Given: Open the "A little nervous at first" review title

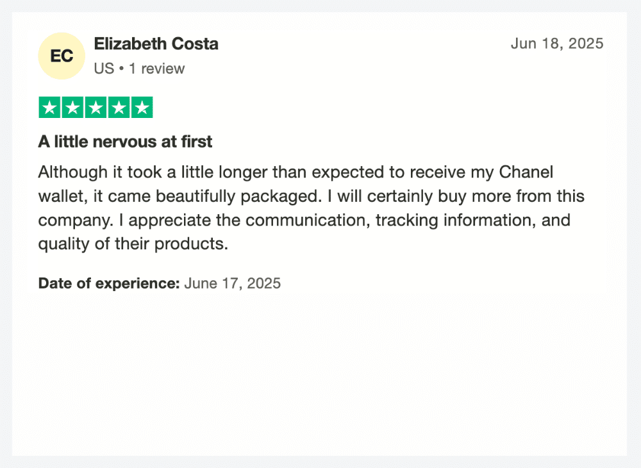Looking at the screenshot, I should [125, 142].
